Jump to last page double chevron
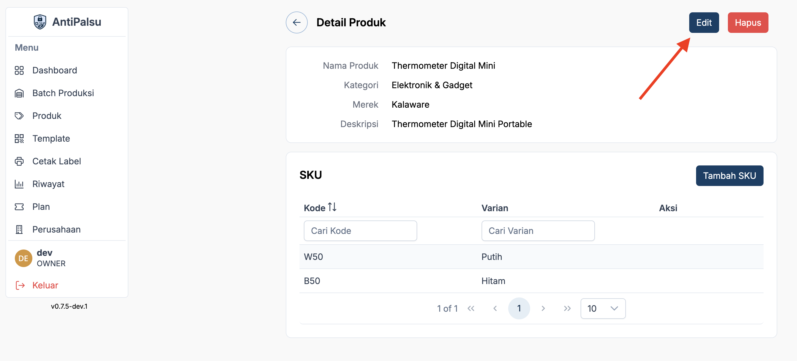Image resolution: width=797 pixels, height=361 pixels. pos(567,308)
